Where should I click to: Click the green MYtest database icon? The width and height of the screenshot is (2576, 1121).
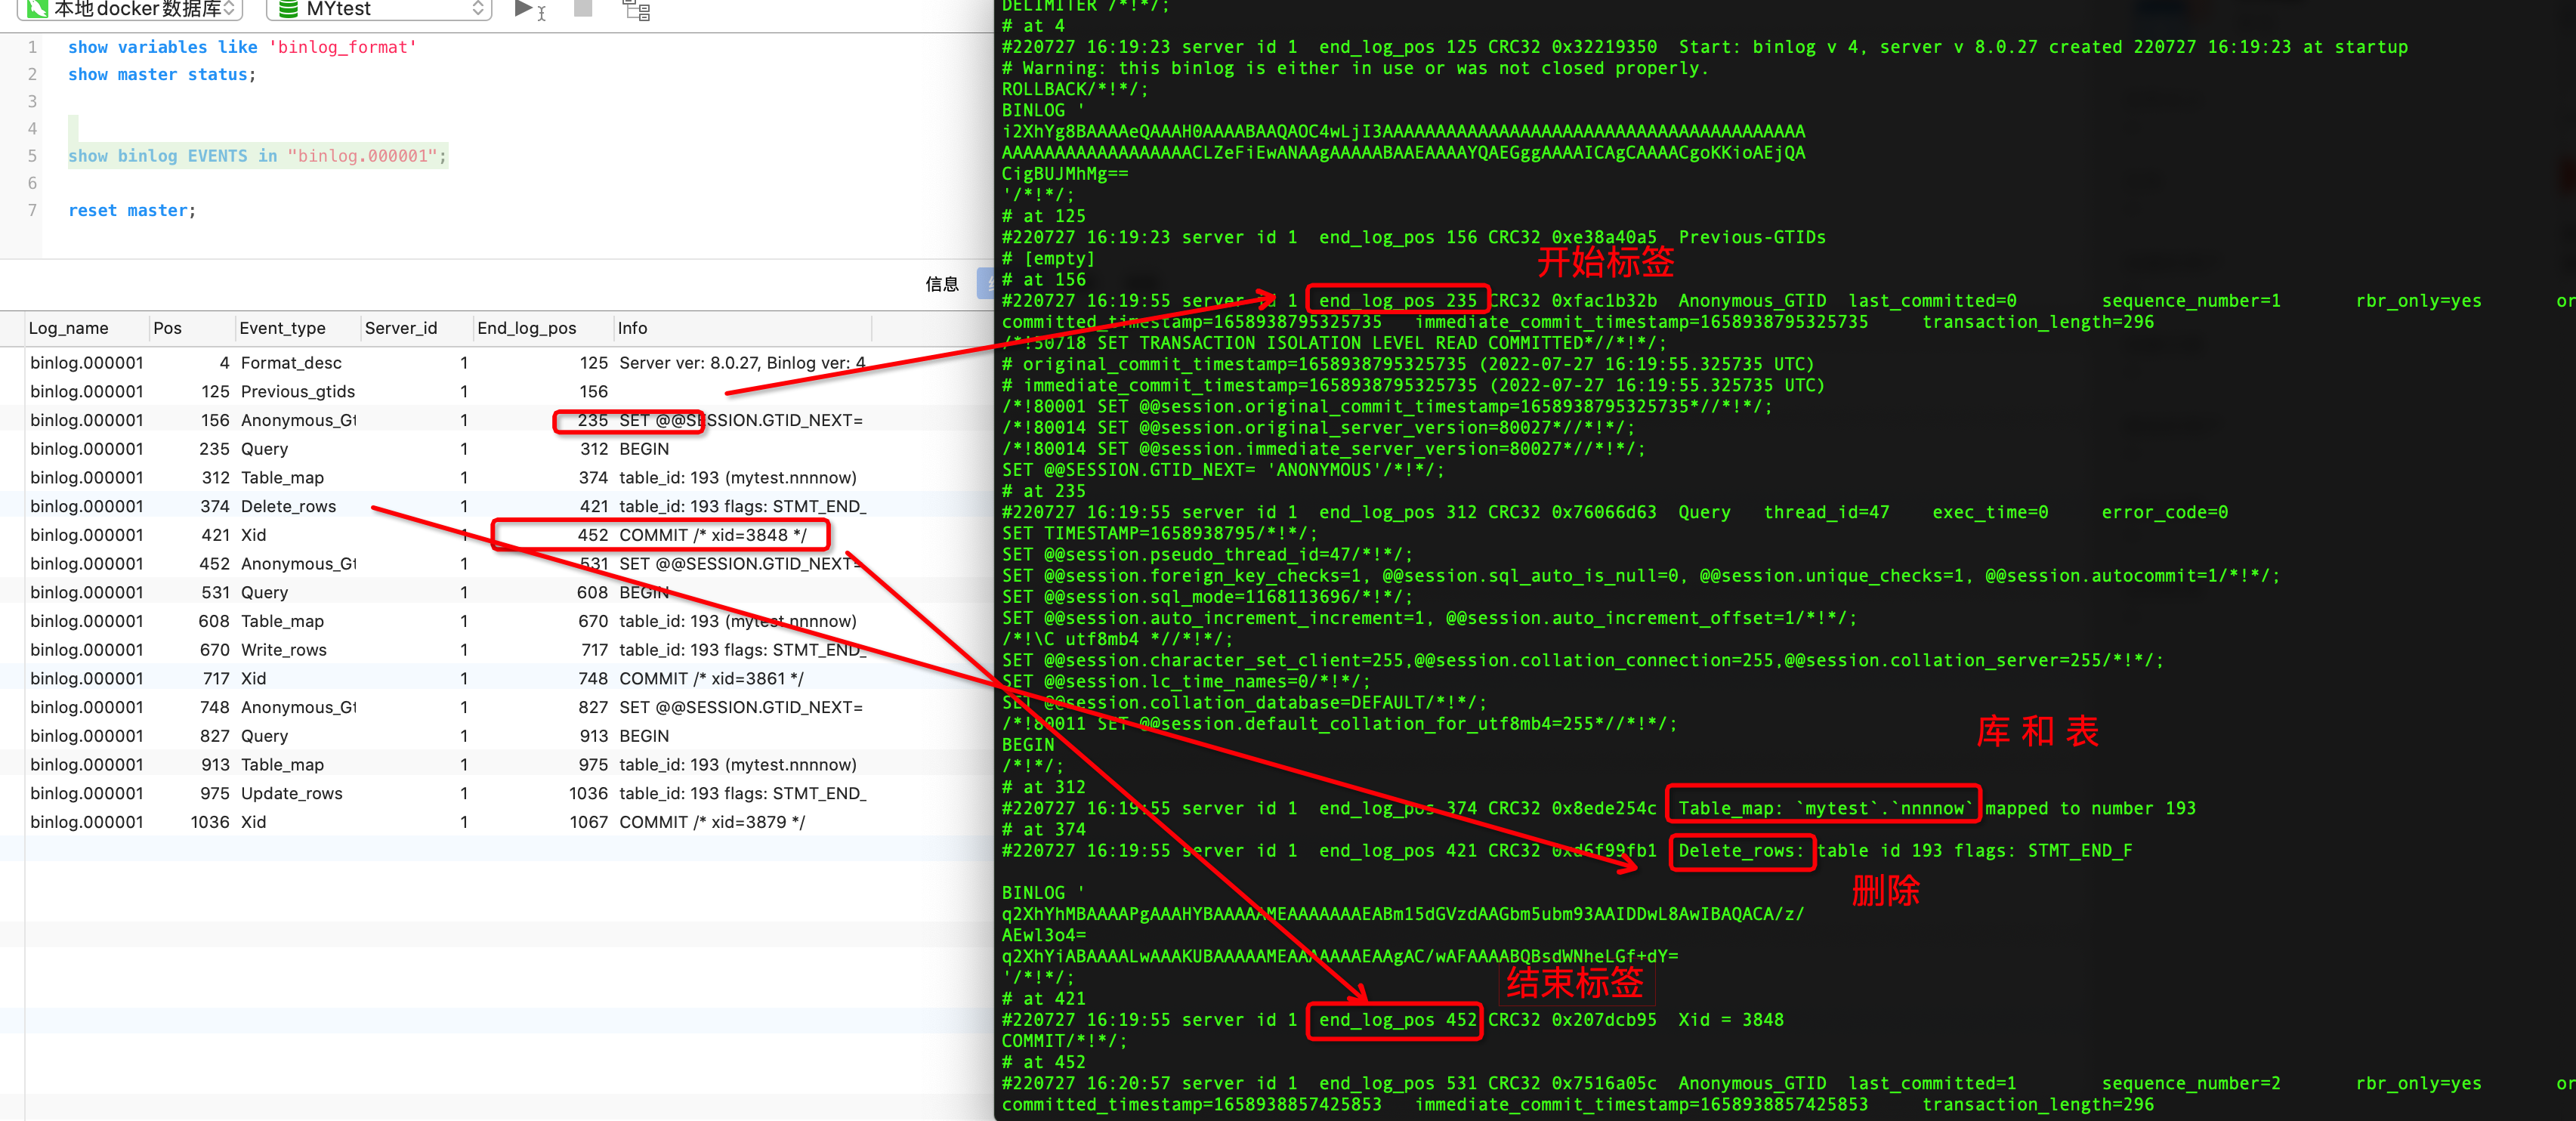tap(288, 9)
